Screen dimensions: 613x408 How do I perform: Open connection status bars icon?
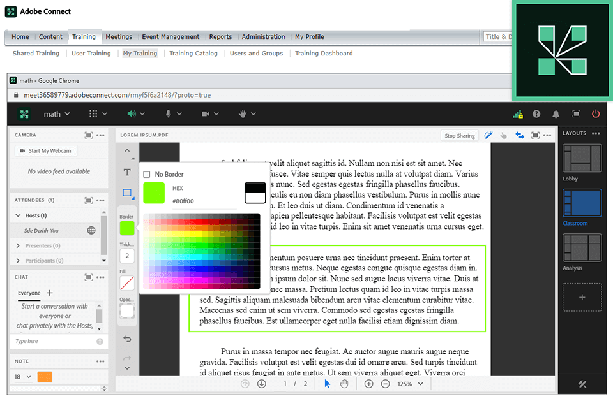point(518,114)
